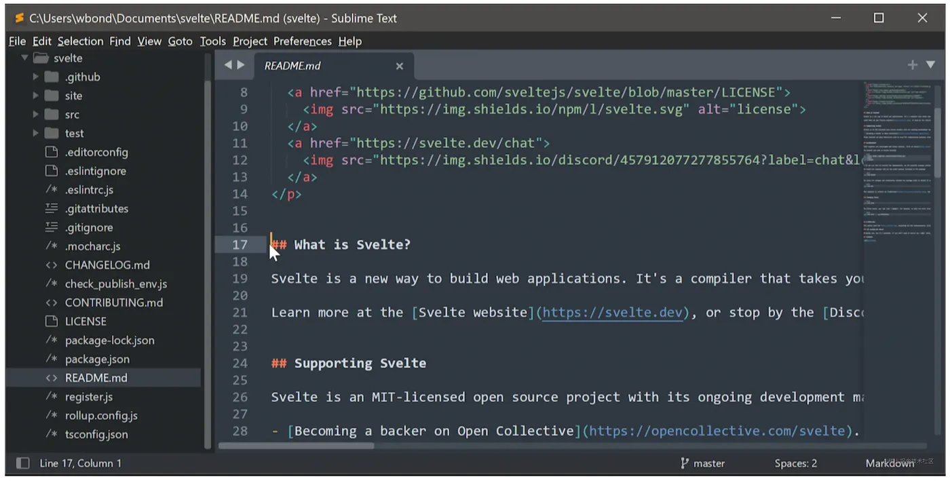Click the .editorconfig file icon
The width and height of the screenshot is (950, 481).
(x=51, y=152)
